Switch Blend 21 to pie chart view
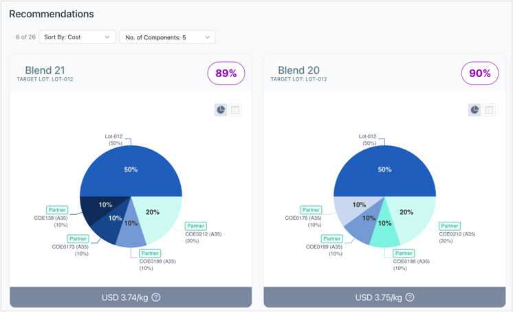513x312 pixels. pyautogui.click(x=221, y=110)
